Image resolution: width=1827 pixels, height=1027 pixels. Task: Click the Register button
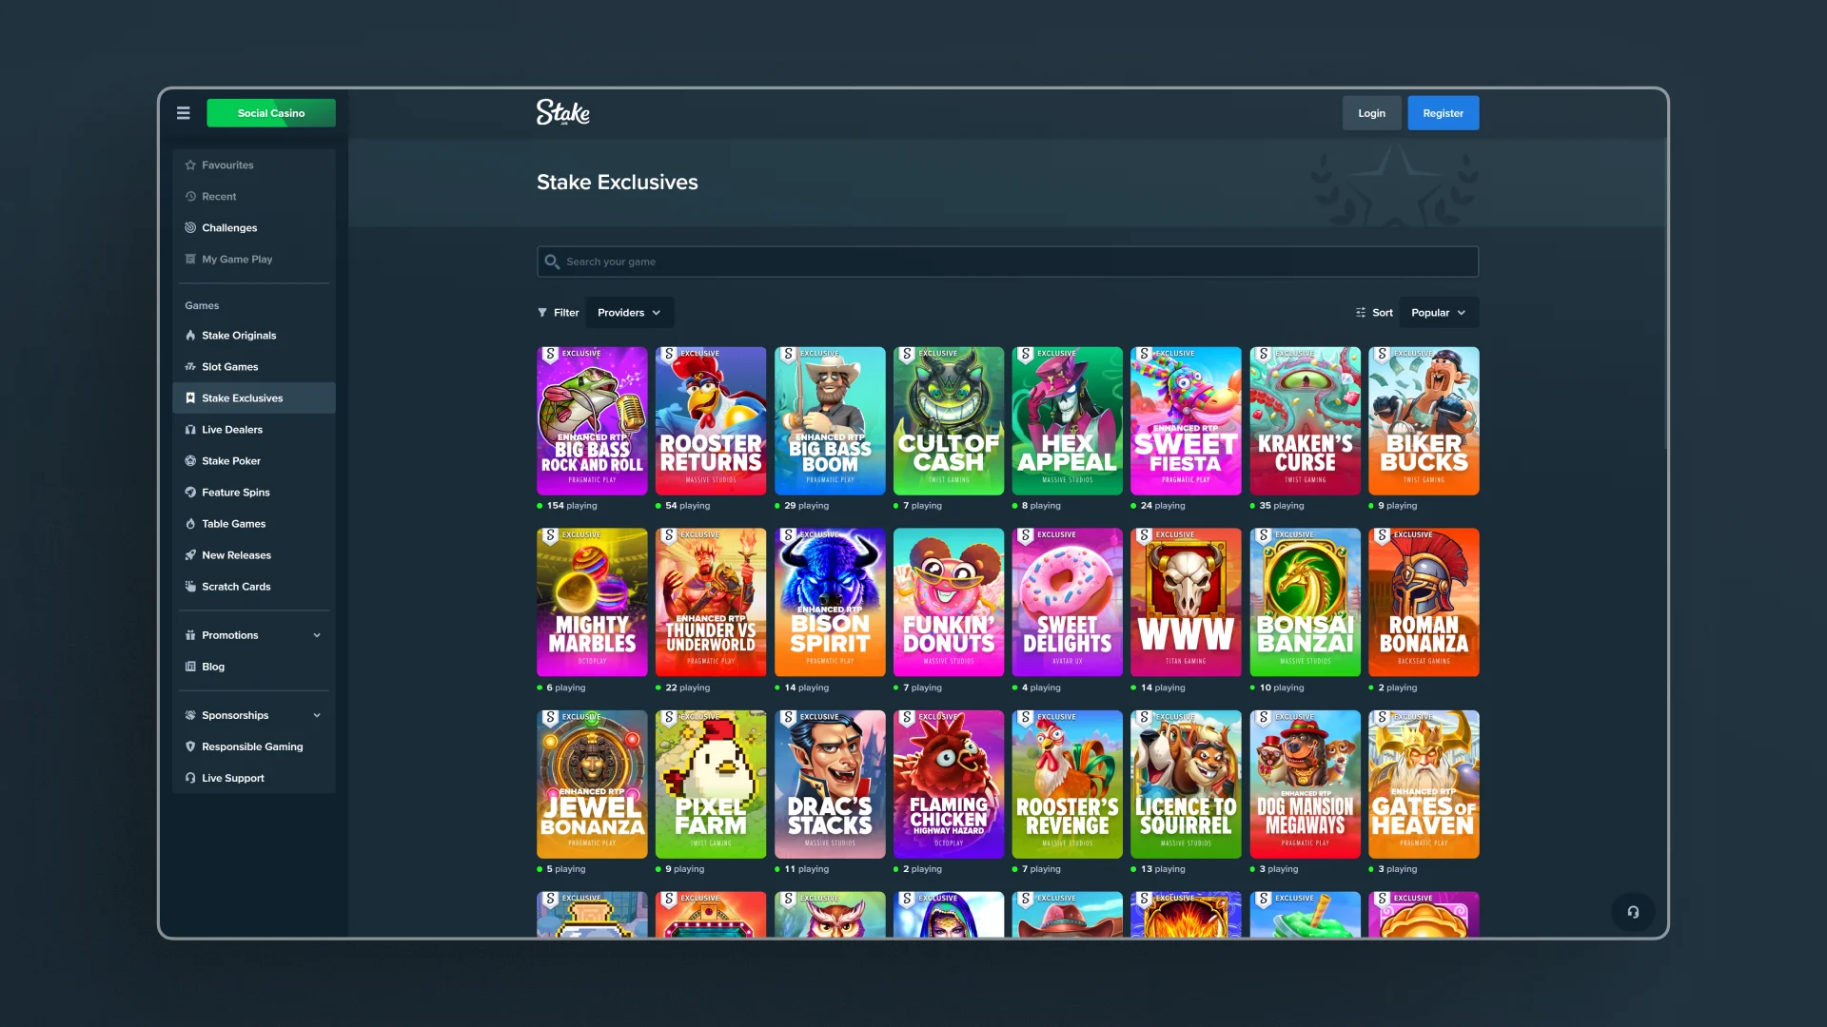pyautogui.click(x=1443, y=113)
